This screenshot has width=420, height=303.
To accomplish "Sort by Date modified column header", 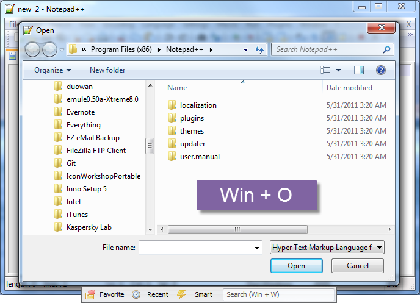I will tap(349, 88).
